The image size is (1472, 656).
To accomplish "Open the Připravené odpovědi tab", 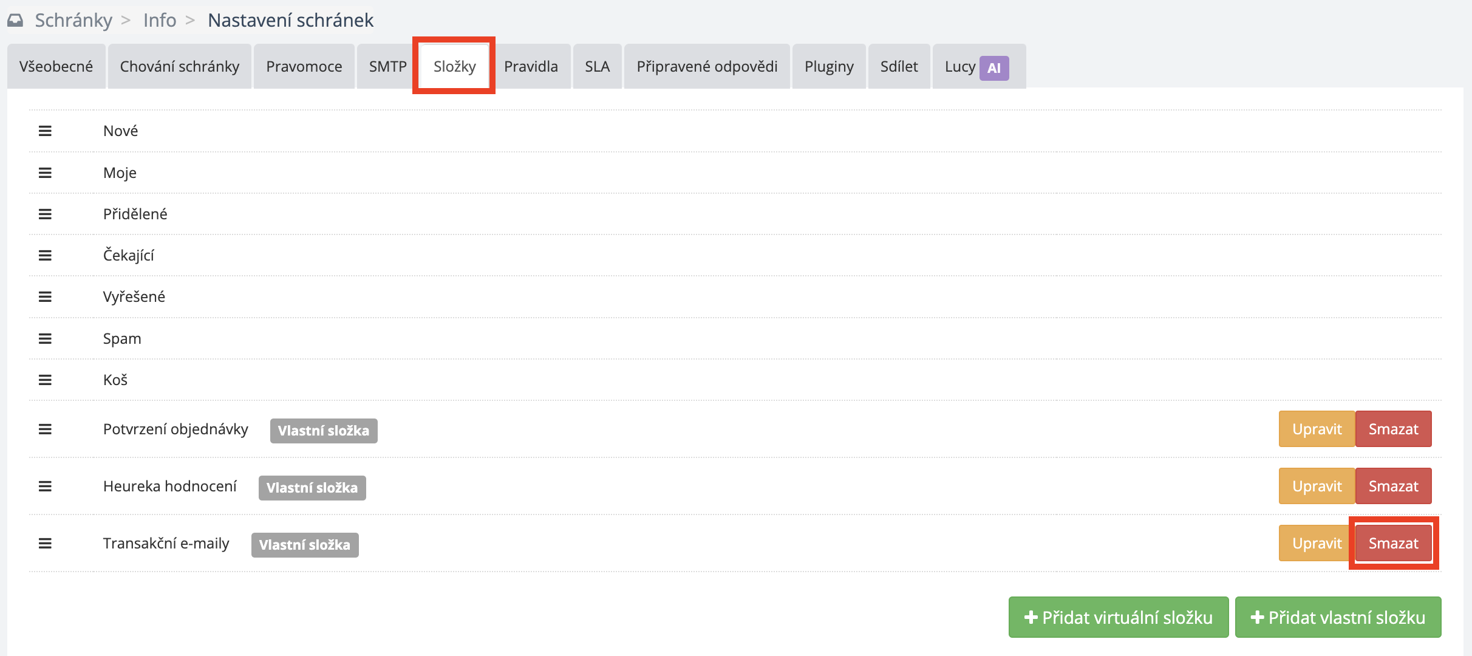I will [707, 66].
